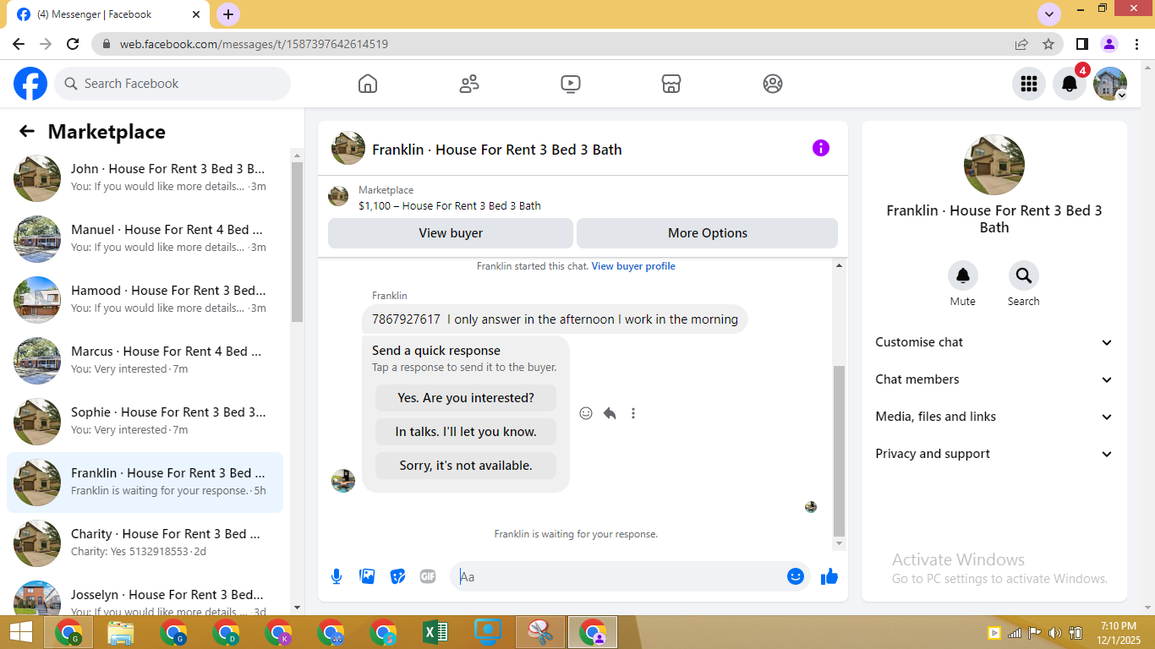Expand the Chat members section
The height and width of the screenshot is (649, 1155).
pyautogui.click(x=994, y=379)
